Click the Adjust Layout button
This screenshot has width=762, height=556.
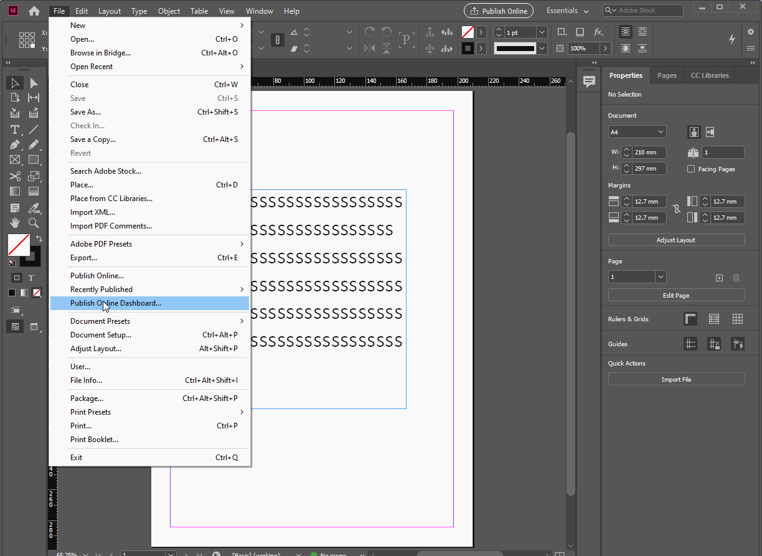coord(676,240)
